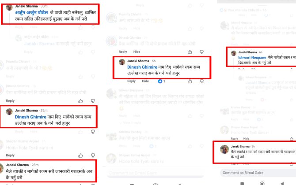
Task: Click thumbs-down directly above Janaki's 28m comment
Action: click(x=93, y=155)
